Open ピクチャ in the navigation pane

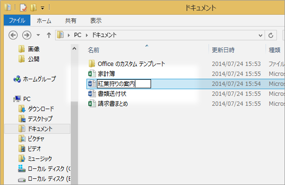[36, 139]
